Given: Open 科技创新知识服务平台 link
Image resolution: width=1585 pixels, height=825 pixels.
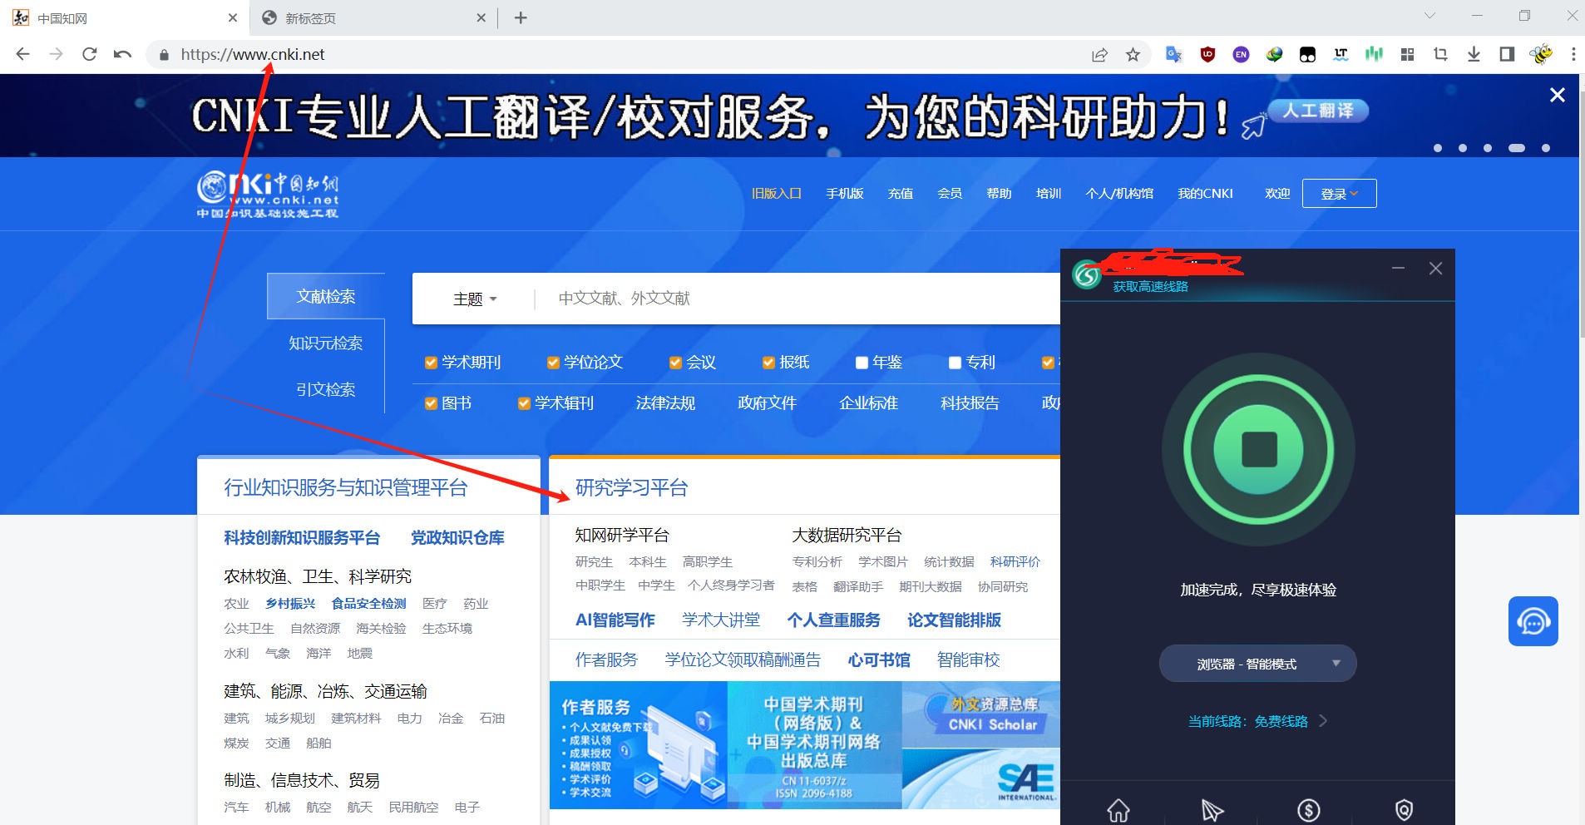Looking at the screenshot, I should pos(302,538).
